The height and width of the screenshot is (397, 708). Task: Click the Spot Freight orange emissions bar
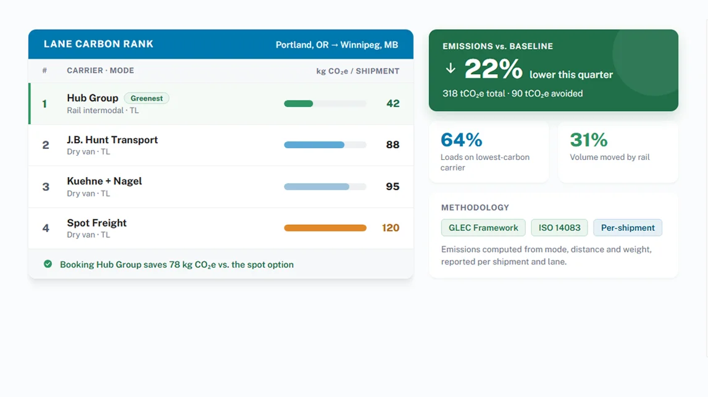pos(325,228)
